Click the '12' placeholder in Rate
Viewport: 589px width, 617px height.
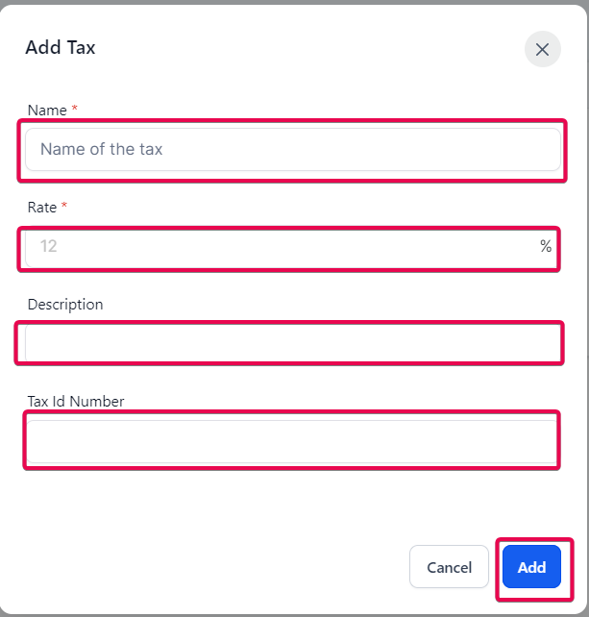point(49,247)
